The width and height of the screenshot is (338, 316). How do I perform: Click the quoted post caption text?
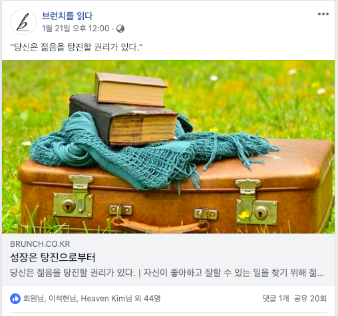click(77, 47)
